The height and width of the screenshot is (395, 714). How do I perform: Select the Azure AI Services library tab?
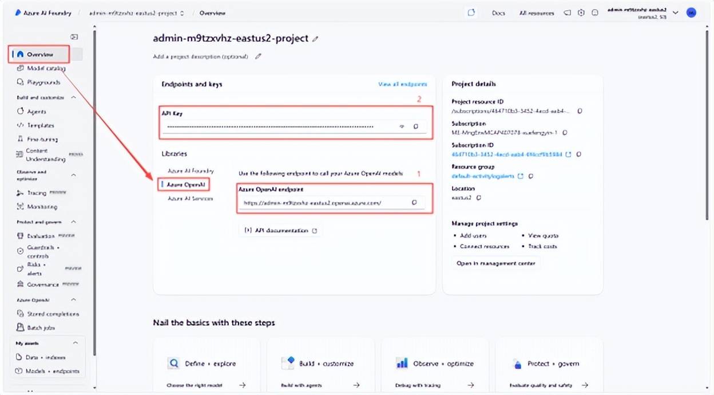tap(190, 198)
